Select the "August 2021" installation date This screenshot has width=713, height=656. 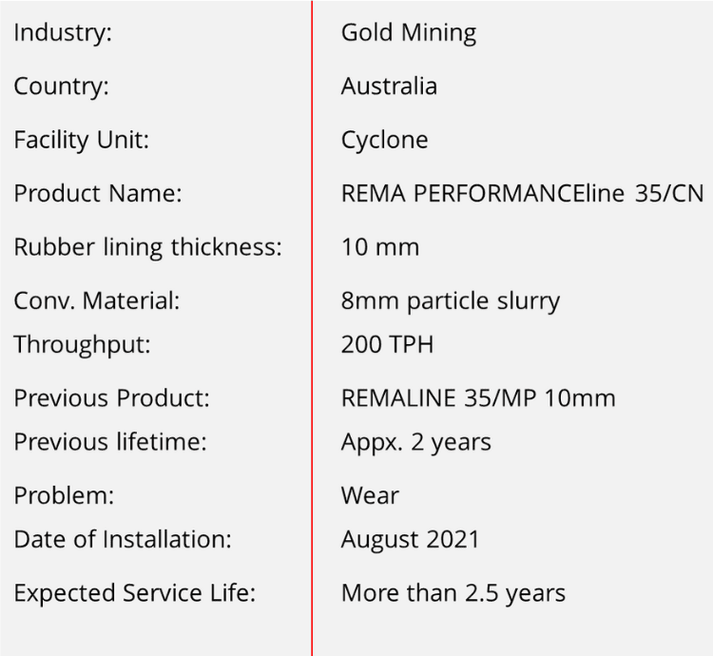(x=410, y=539)
